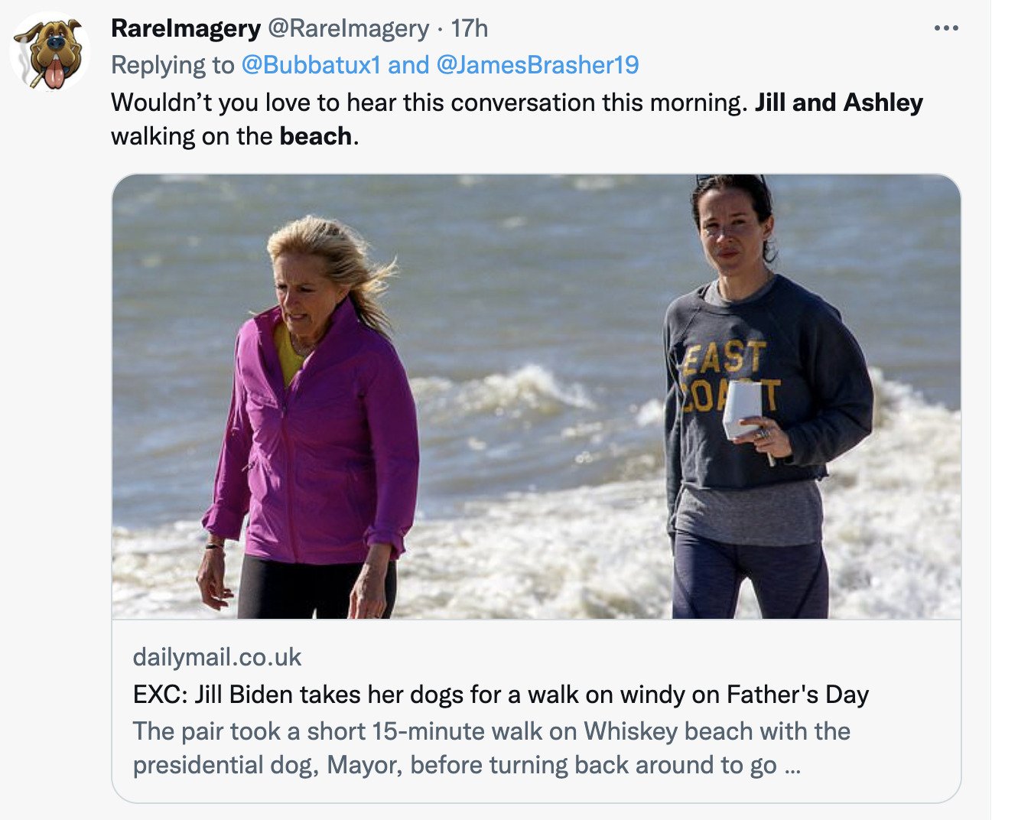Image resolution: width=1031 pixels, height=820 pixels.
Task: Visit the @Bubbatux1 mention
Action: coord(311,65)
